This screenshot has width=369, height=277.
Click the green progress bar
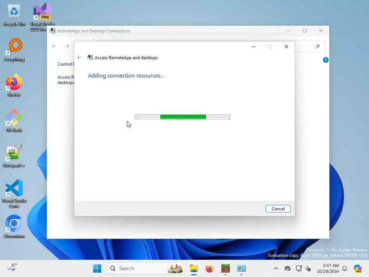click(x=183, y=117)
